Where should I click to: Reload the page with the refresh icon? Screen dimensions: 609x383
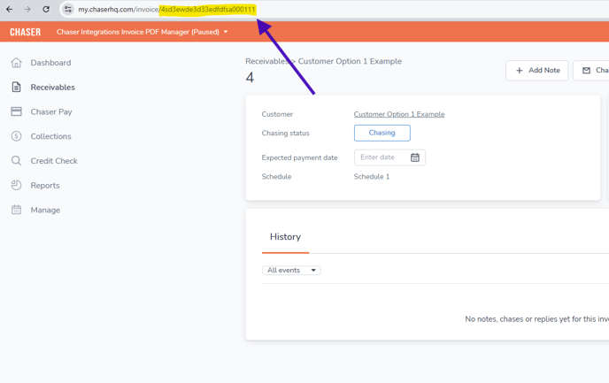(x=46, y=9)
